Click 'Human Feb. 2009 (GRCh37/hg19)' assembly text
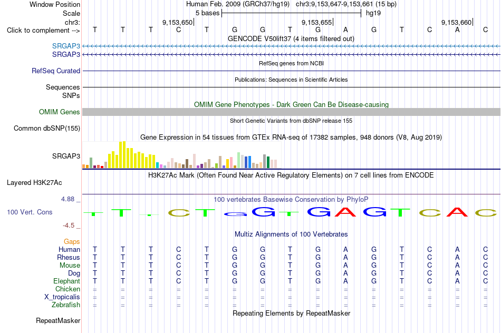Screen dimensions: 501x333 pyautogui.click(x=238, y=4)
